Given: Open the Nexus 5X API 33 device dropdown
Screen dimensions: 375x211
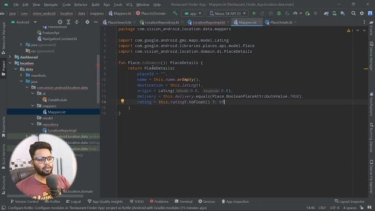Looking at the screenshot, I should (x=227, y=13).
